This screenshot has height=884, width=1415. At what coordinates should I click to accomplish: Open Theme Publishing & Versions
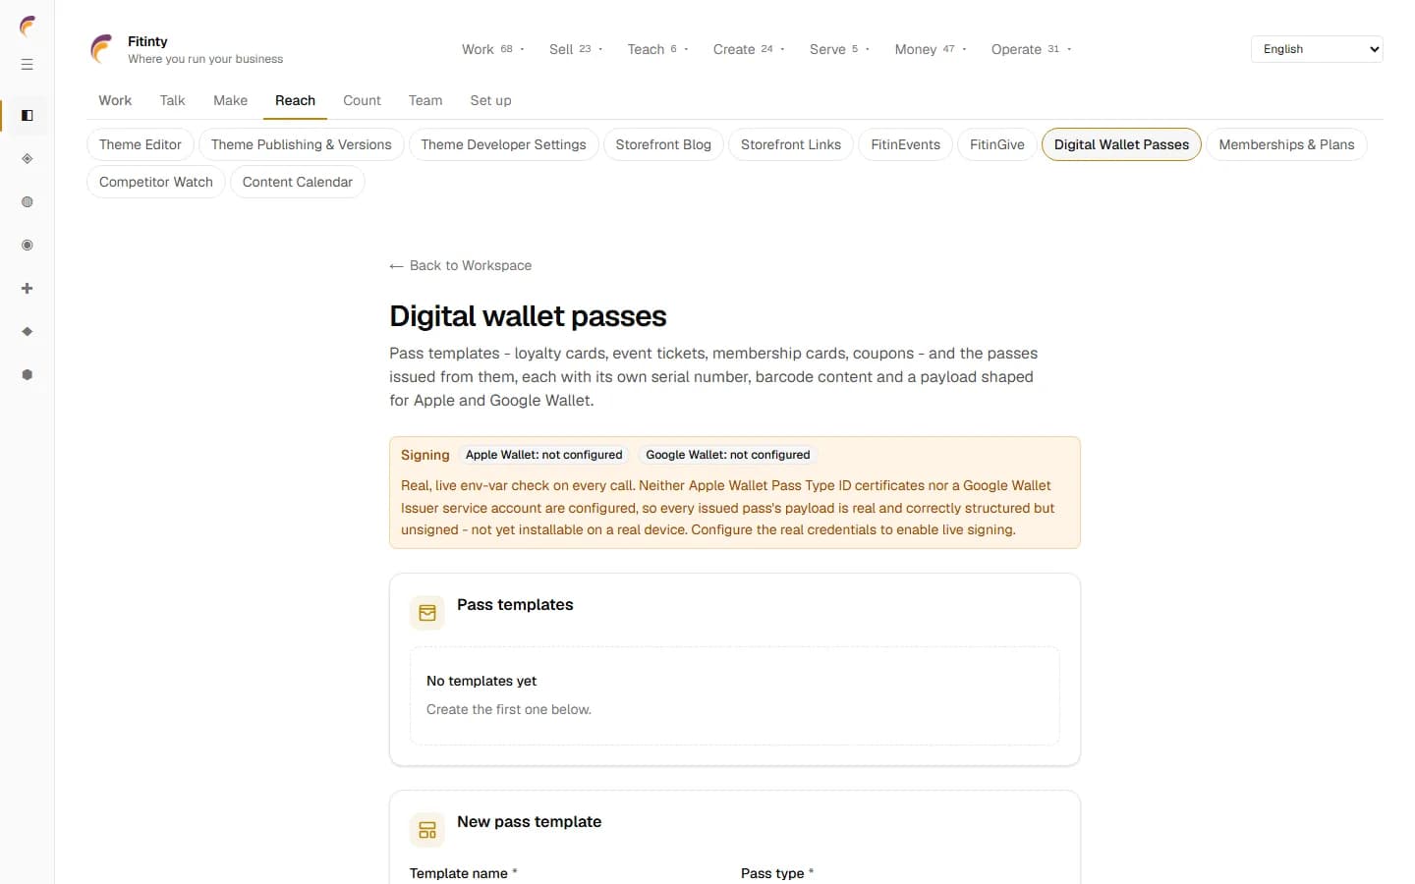coord(301,144)
